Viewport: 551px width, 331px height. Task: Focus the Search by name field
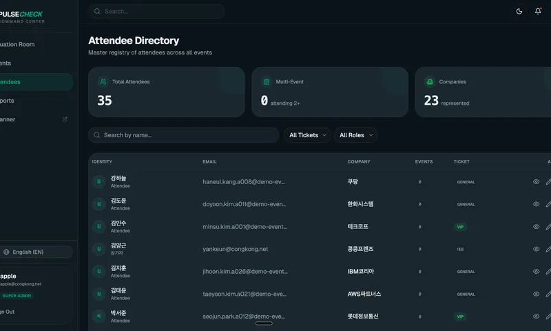pos(183,135)
